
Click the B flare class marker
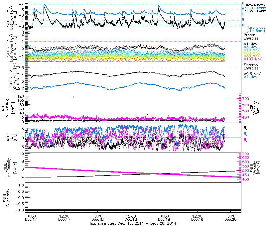tap(243, 20)
